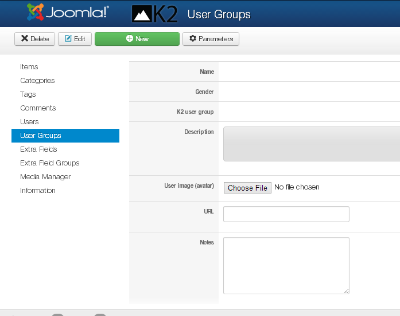Click the Choose File button
The height and width of the screenshot is (316, 400).
(247, 188)
